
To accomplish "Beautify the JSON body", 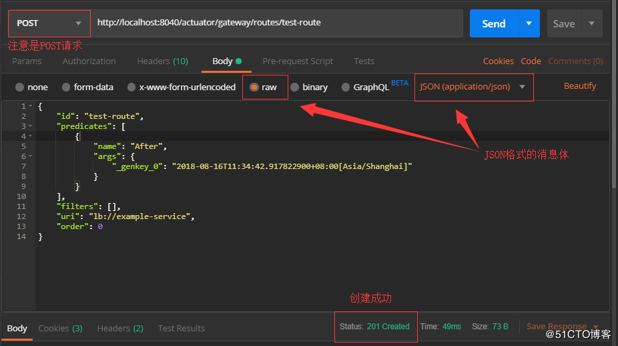I will pos(580,86).
